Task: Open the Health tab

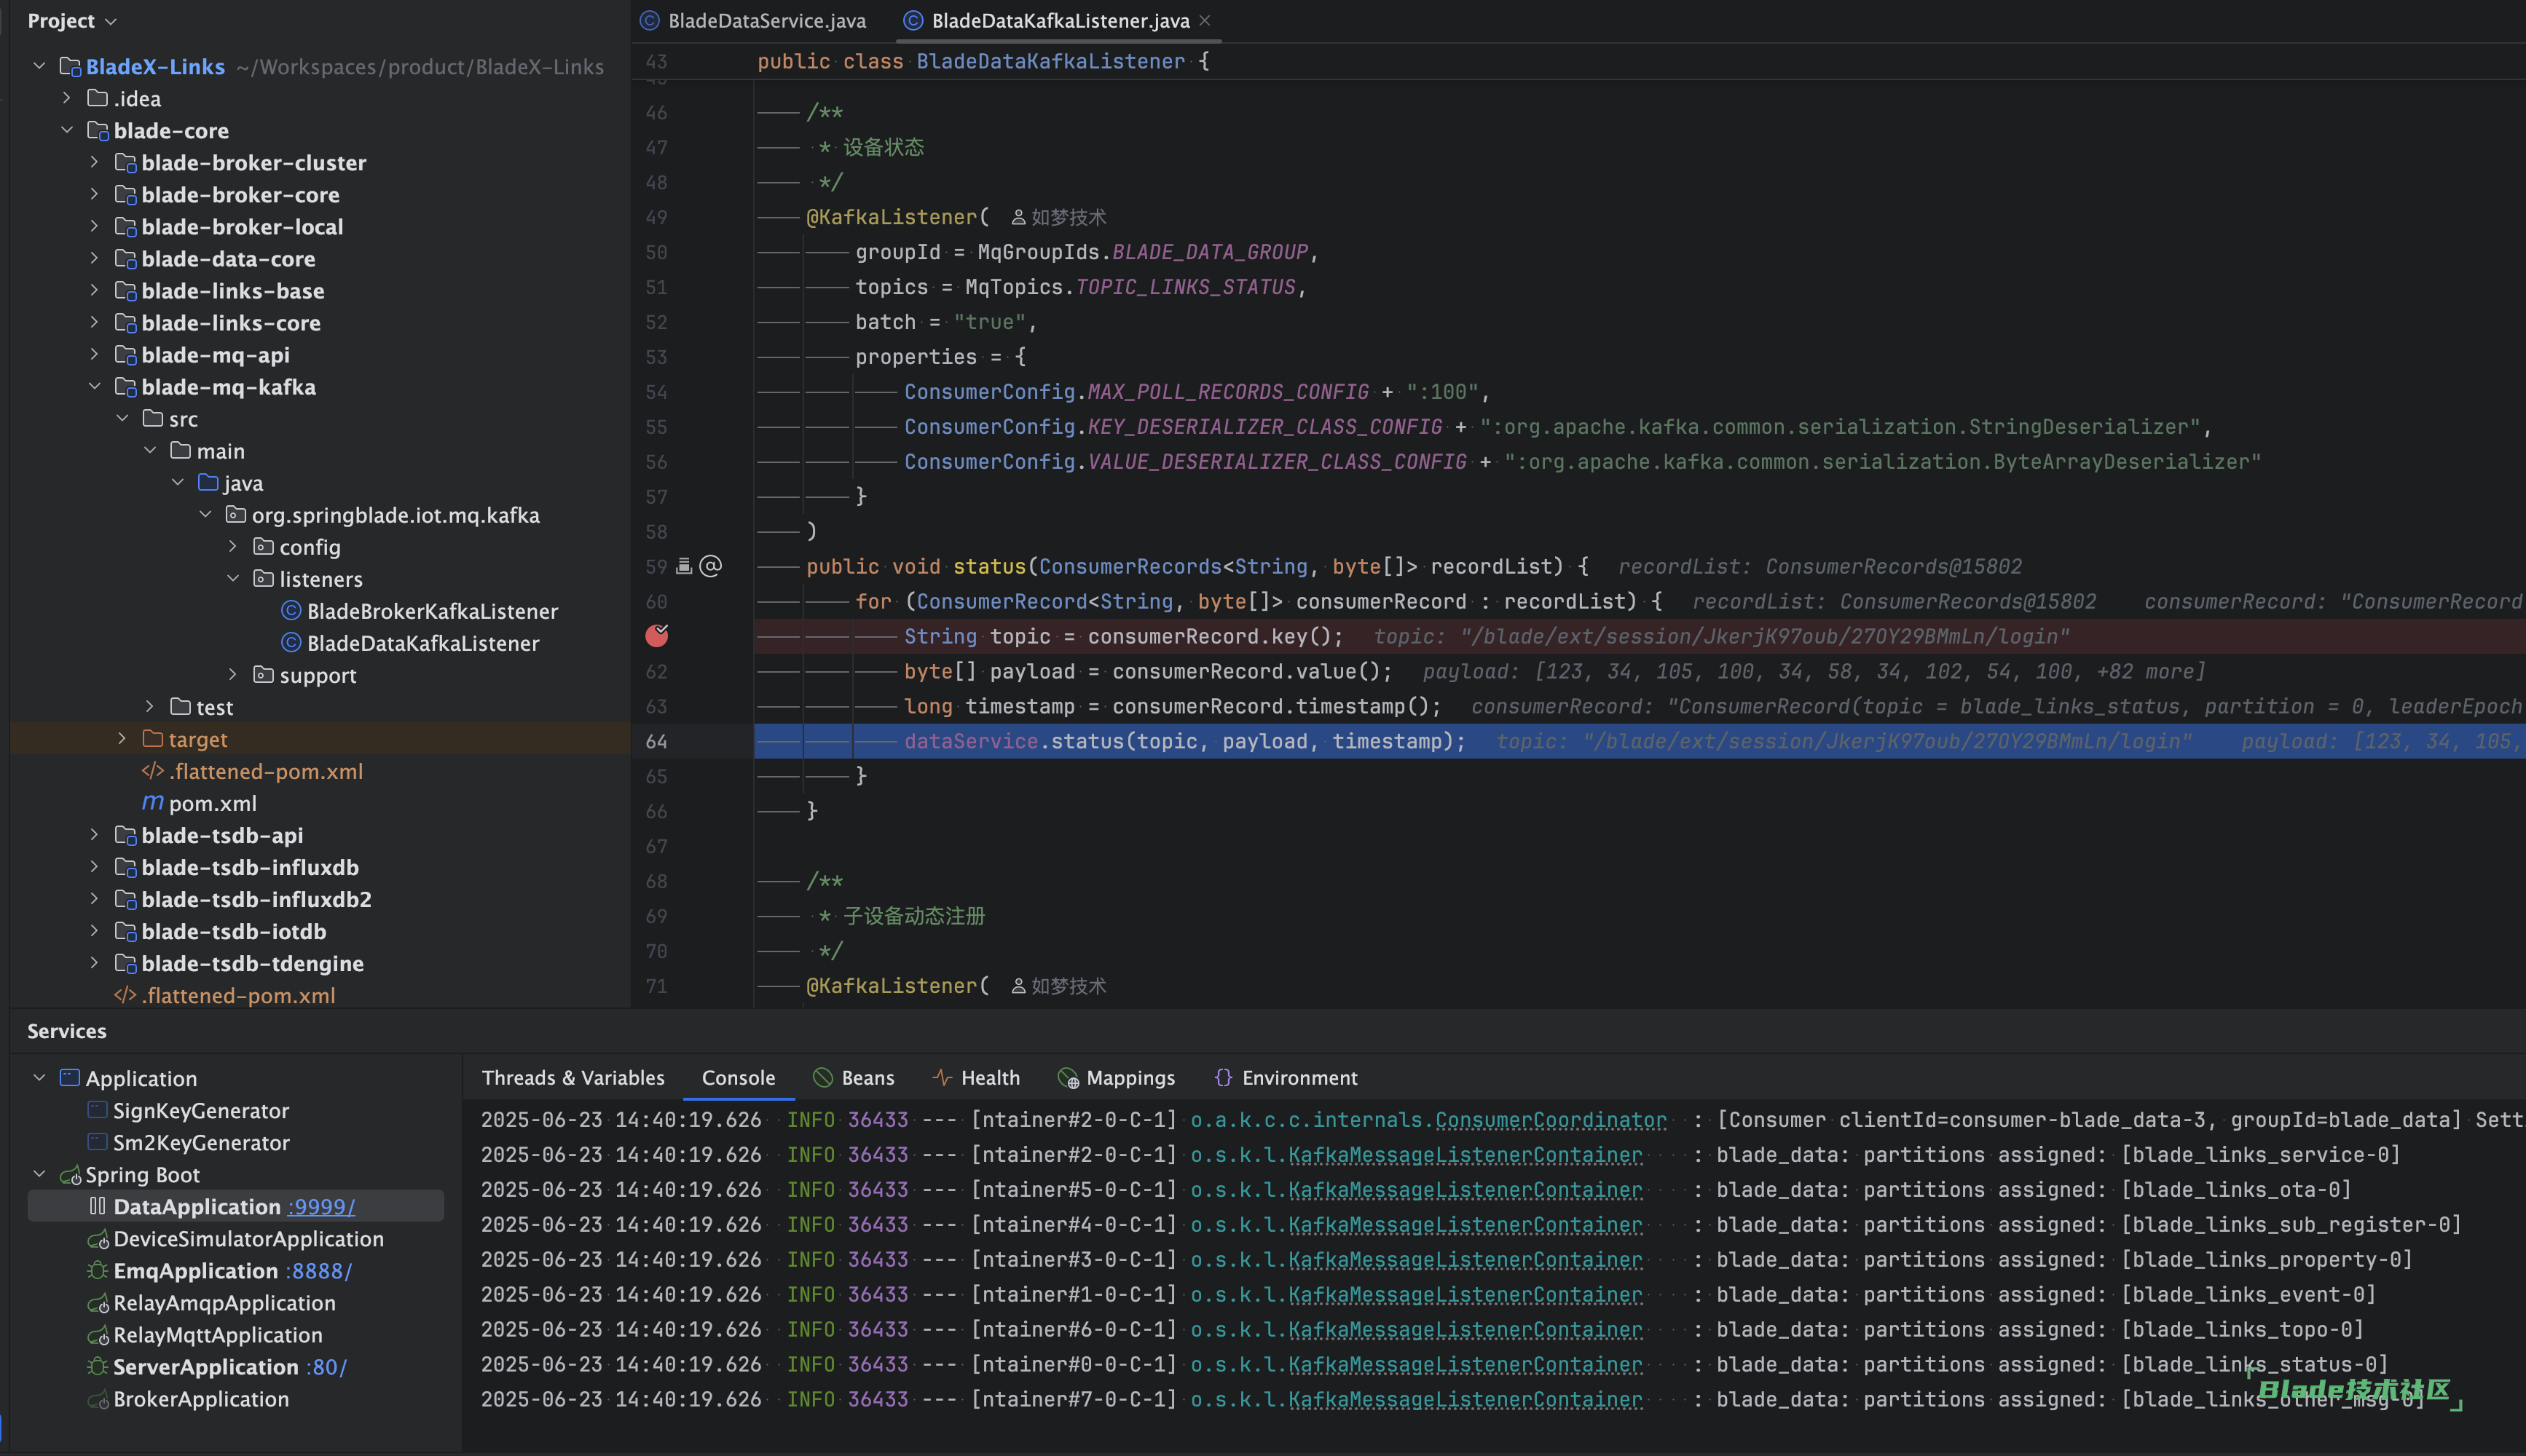Action: click(991, 1078)
